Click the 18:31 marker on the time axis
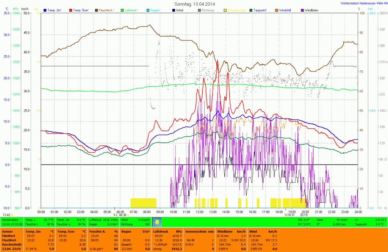The height and width of the screenshot is (252, 388). point(291,215)
